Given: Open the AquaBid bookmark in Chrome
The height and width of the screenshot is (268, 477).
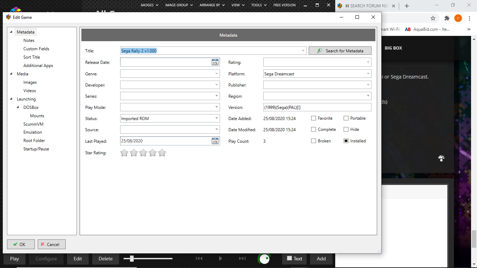Looking at the screenshot, I should pos(427,29).
